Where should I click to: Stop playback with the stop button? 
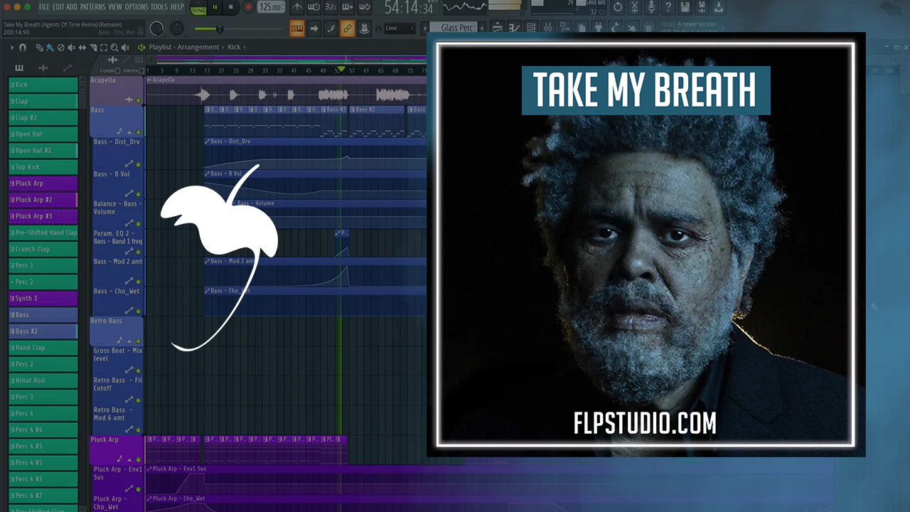231,7
